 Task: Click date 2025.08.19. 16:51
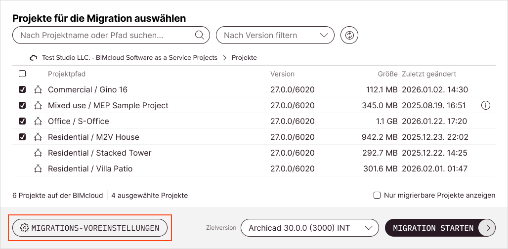tap(434, 105)
